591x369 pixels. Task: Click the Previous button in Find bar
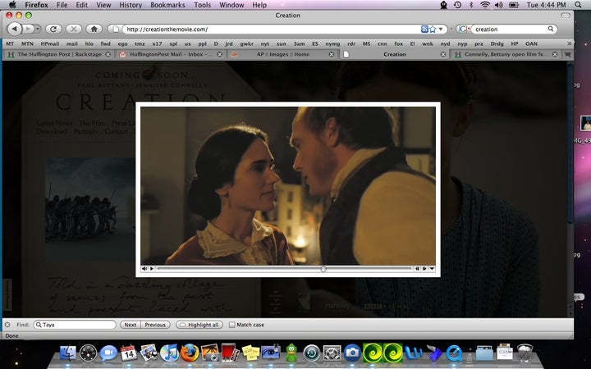click(x=155, y=325)
